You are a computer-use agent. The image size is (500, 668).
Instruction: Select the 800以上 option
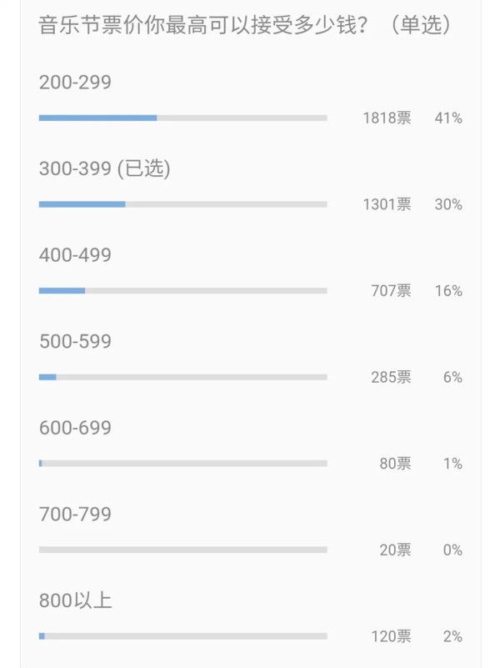(75, 600)
